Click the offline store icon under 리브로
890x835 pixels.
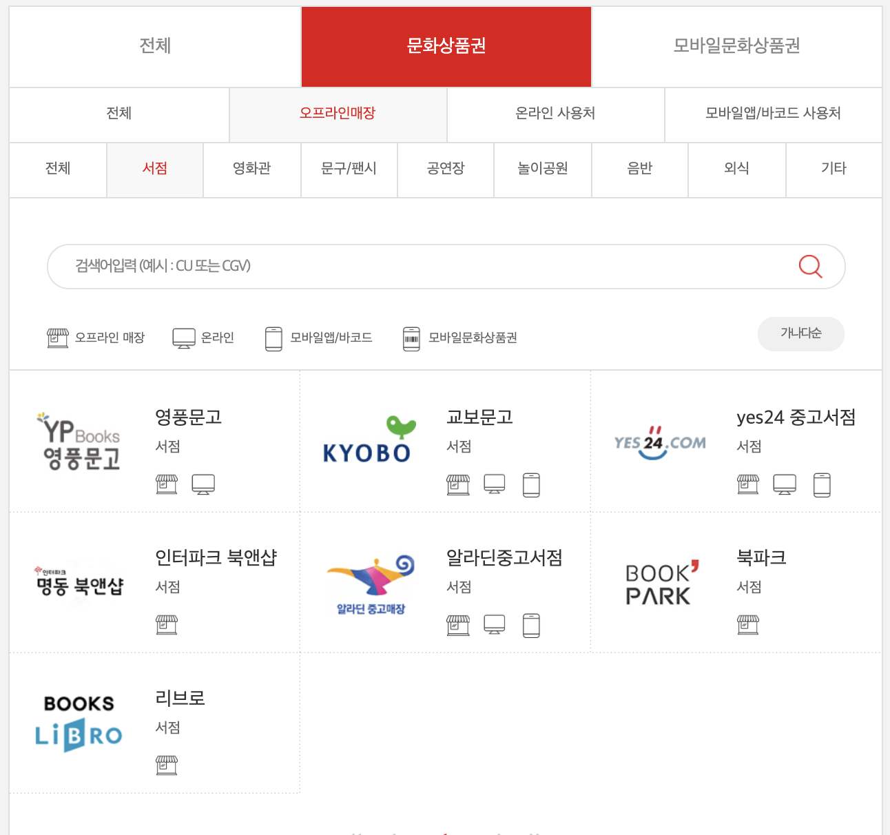coord(167,765)
